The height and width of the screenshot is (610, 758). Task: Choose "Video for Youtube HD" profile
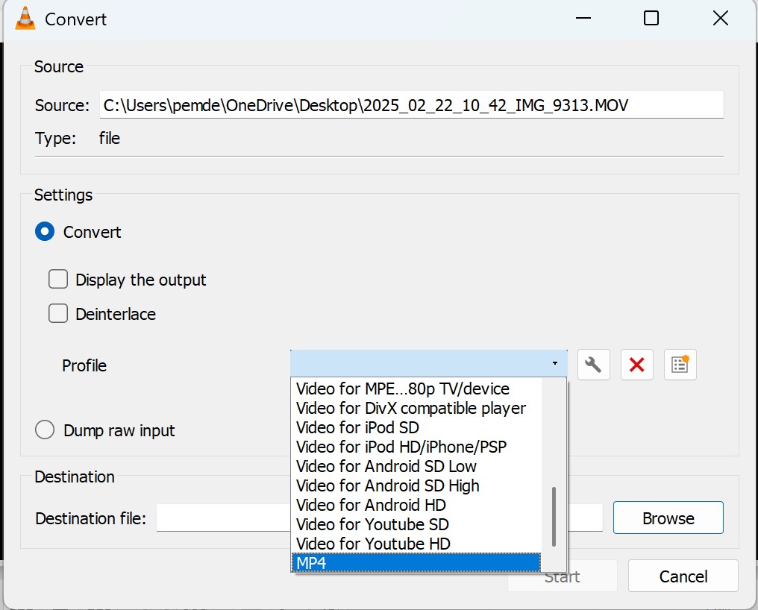tap(373, 544)
